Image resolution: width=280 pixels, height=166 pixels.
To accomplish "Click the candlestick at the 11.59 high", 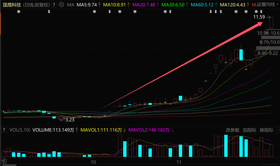I will (271, 23).
